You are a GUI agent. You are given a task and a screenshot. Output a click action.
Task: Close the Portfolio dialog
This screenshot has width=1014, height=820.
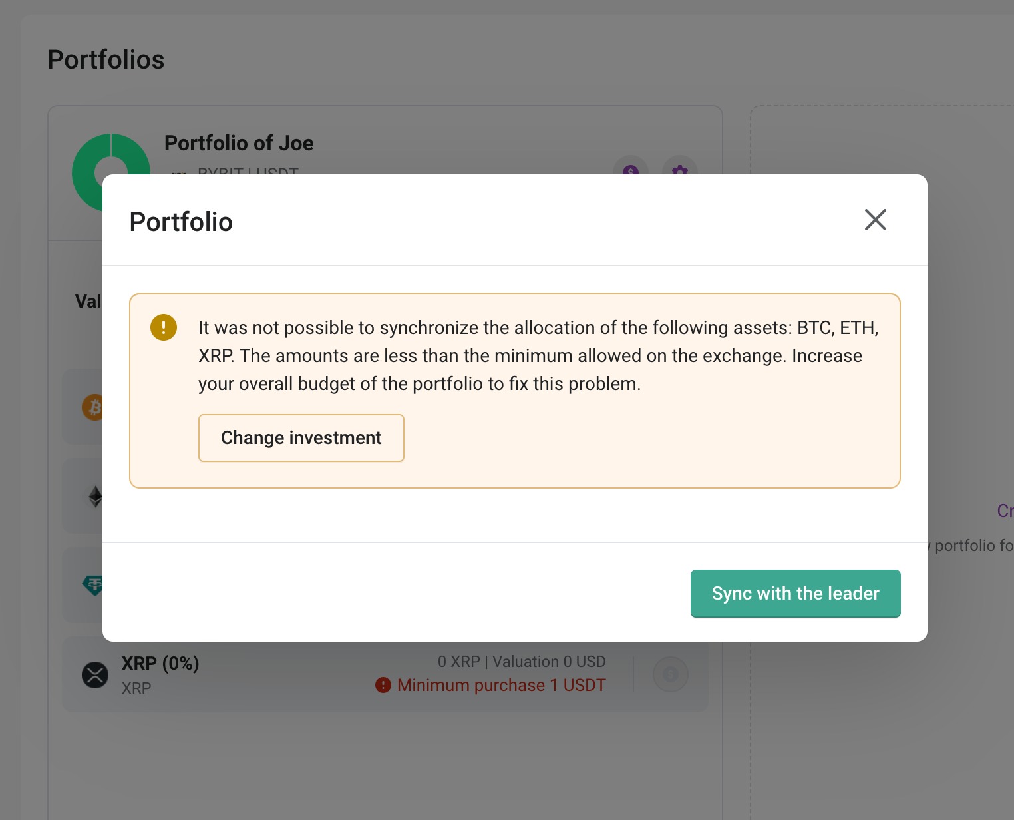pyautogui.click(x=875, y=220)
